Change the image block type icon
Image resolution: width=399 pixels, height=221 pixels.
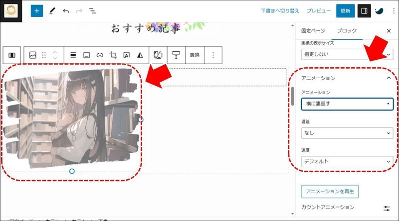(33, 55)
